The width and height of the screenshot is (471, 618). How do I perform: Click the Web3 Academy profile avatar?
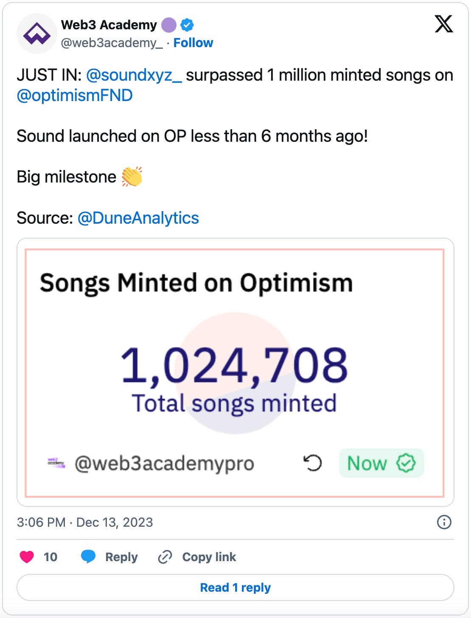click(36, 34)
